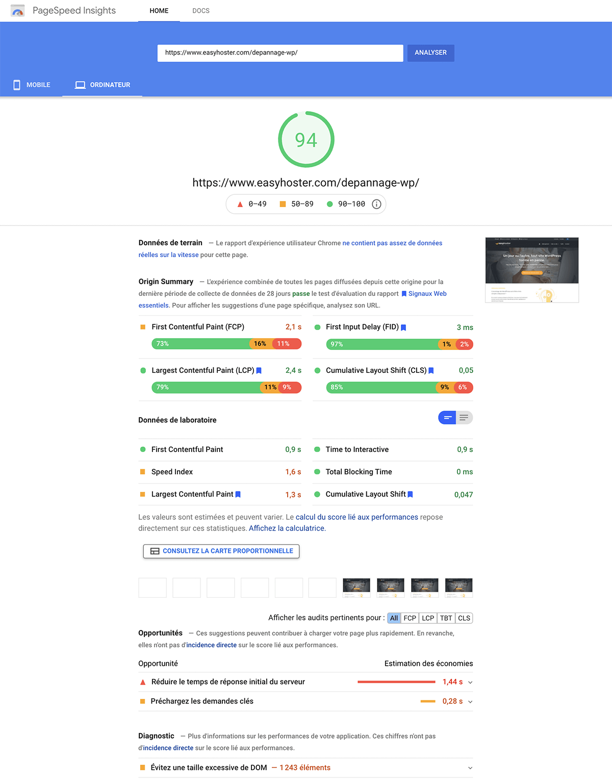Switch to the DOCS tab
This screenshot has width=612, height=781.
pos(200,10)
